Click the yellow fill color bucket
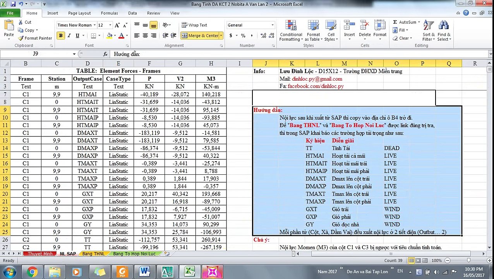Image resolution: width=494 pixels, height=279 pixels. click(110, 36)
